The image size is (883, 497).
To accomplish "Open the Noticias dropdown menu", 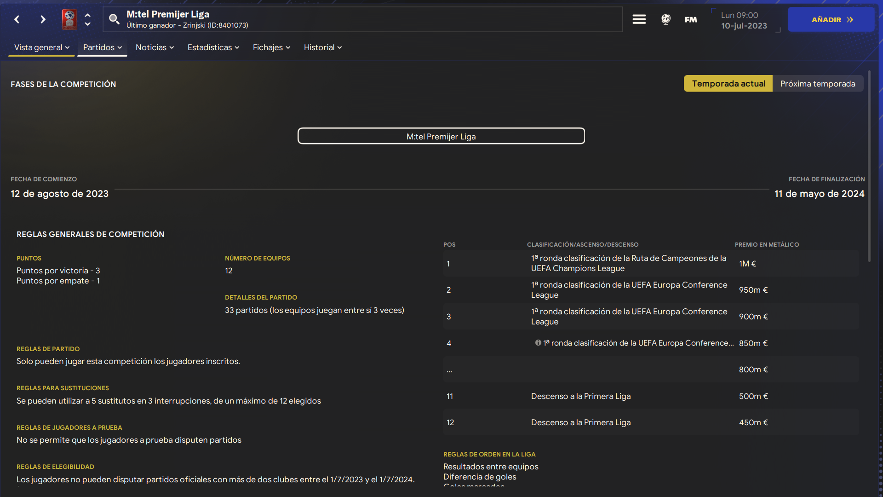I will pos(155,47).
